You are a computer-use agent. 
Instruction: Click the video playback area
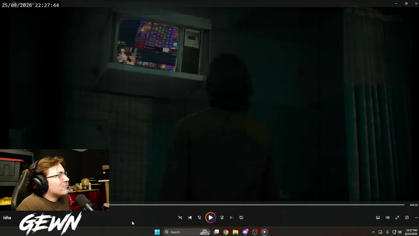click(x=209, y=104)
